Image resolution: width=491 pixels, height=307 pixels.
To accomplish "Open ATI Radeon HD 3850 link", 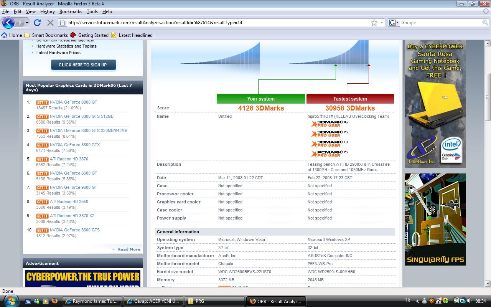I will click(x=69, y=201).
